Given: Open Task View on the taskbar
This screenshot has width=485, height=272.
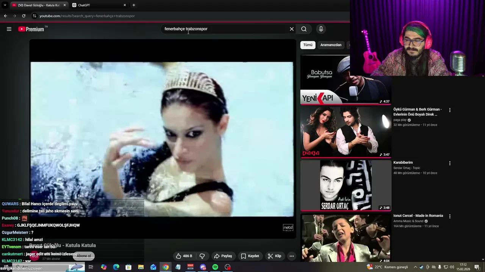Looking at the screenshot, I should 91,267.
